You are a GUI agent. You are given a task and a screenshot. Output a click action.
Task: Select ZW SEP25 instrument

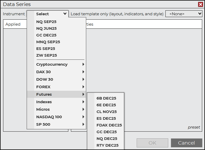(x=56, y=55)
